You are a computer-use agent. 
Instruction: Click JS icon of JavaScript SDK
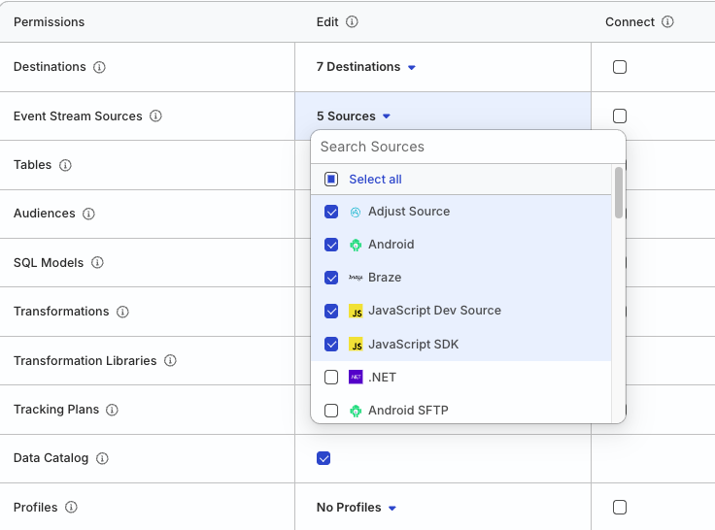(x=356, y=344)
